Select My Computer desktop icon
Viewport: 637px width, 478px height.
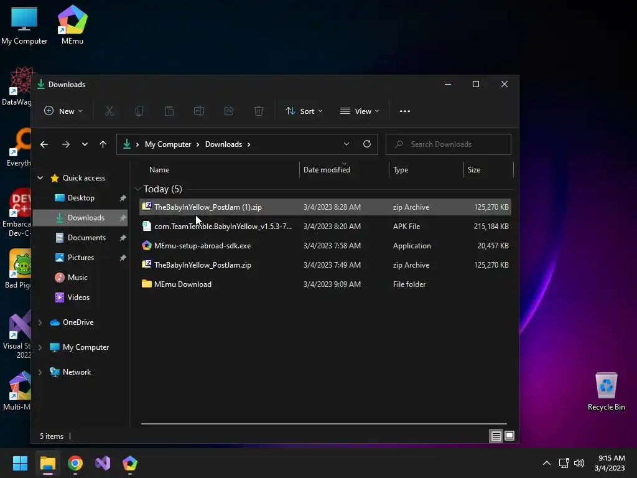click(24, 25)
